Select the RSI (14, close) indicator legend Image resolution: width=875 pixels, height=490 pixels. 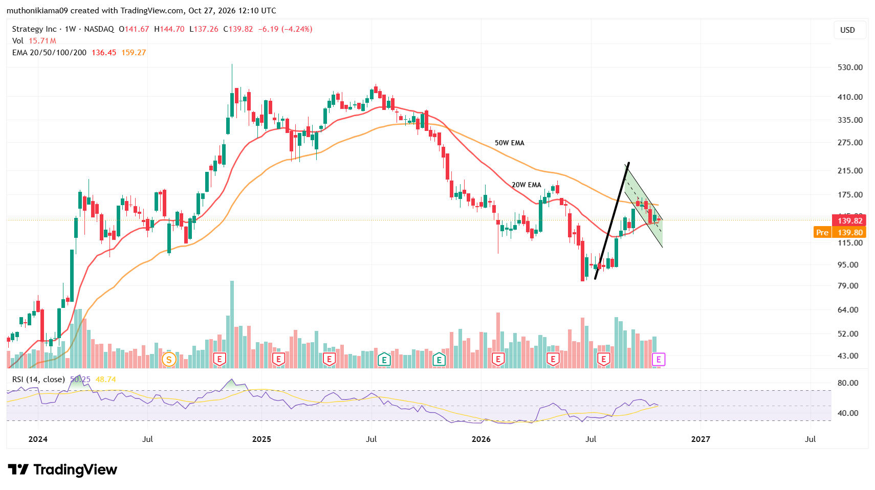pos(38,380)
